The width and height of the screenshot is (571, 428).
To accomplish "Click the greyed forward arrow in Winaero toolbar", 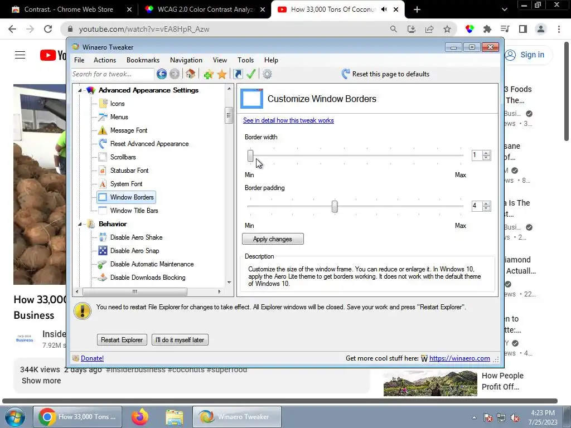I will [x=175, y=74].
